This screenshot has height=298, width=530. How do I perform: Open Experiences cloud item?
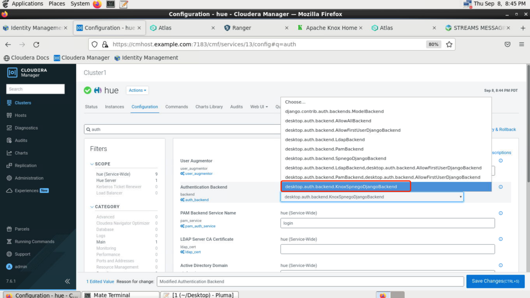[x=27, y=191]
